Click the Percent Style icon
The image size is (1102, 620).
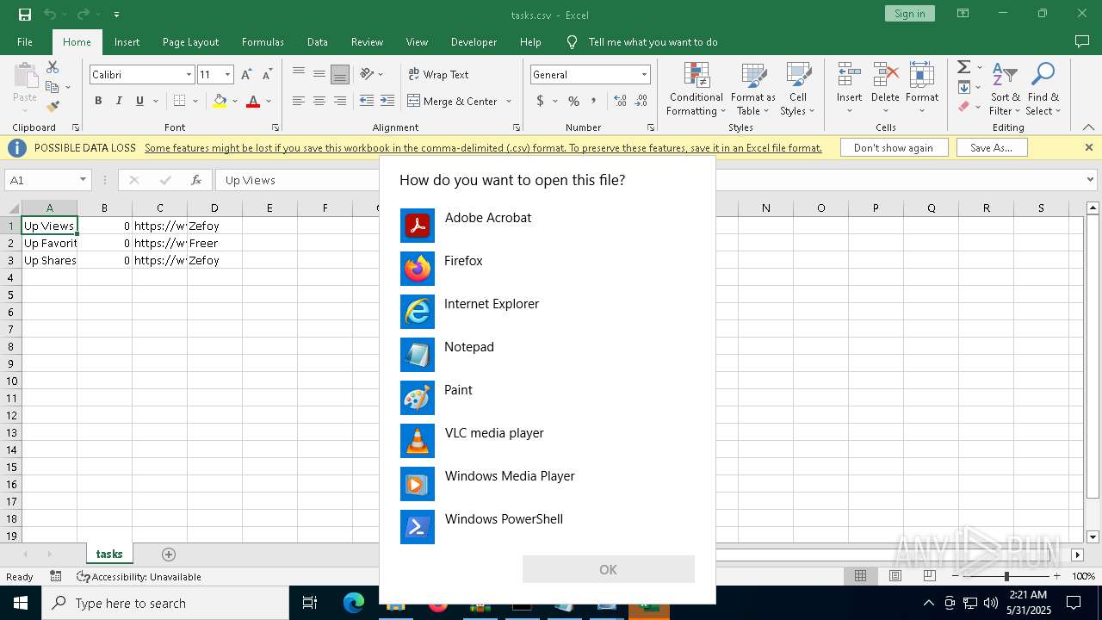tap(573, 101)
